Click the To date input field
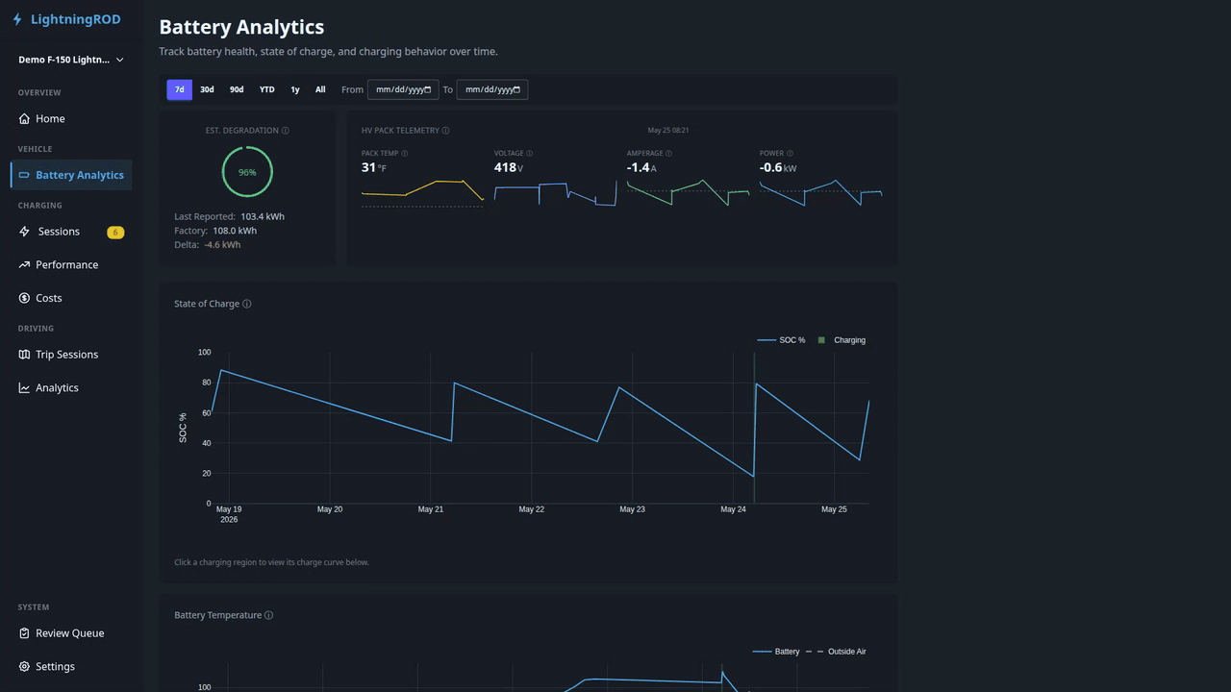Screen dimensions: 1231x692 (x=492, y=89)
